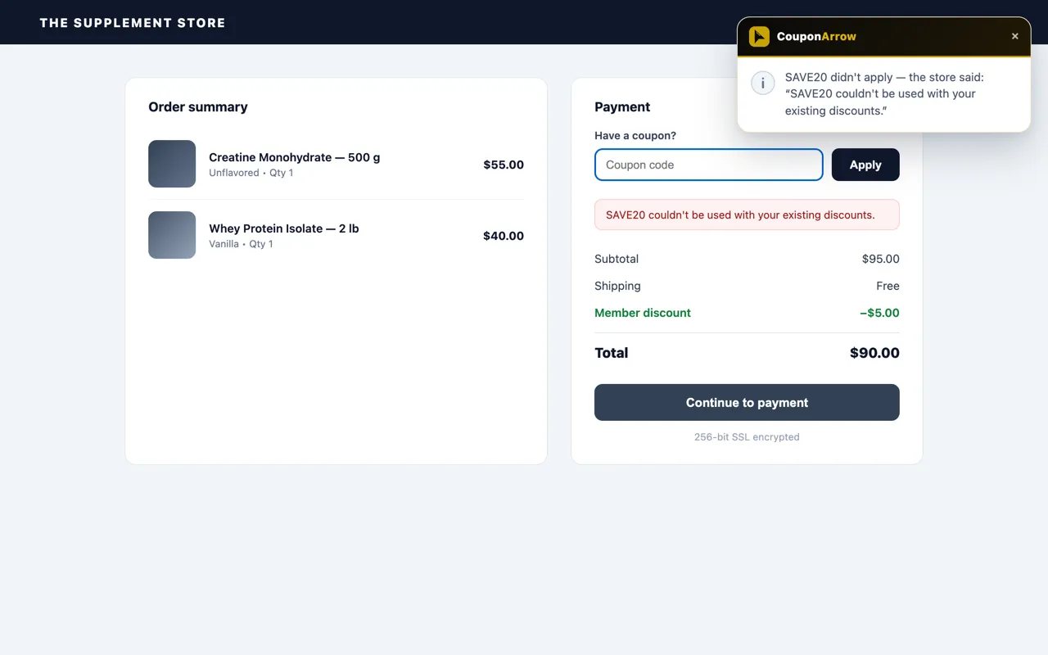Screen dimensions: 1048x655
Task: Click the 256-bit SSL encrypted text
Action: click(x=747, y=436)
